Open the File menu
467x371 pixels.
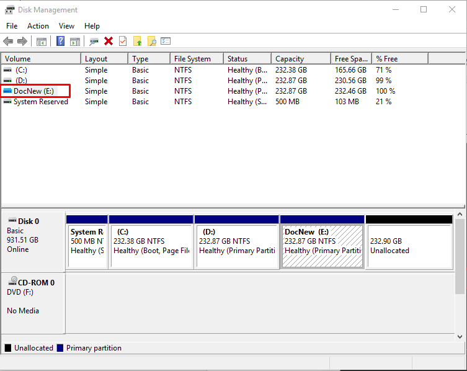12,26
